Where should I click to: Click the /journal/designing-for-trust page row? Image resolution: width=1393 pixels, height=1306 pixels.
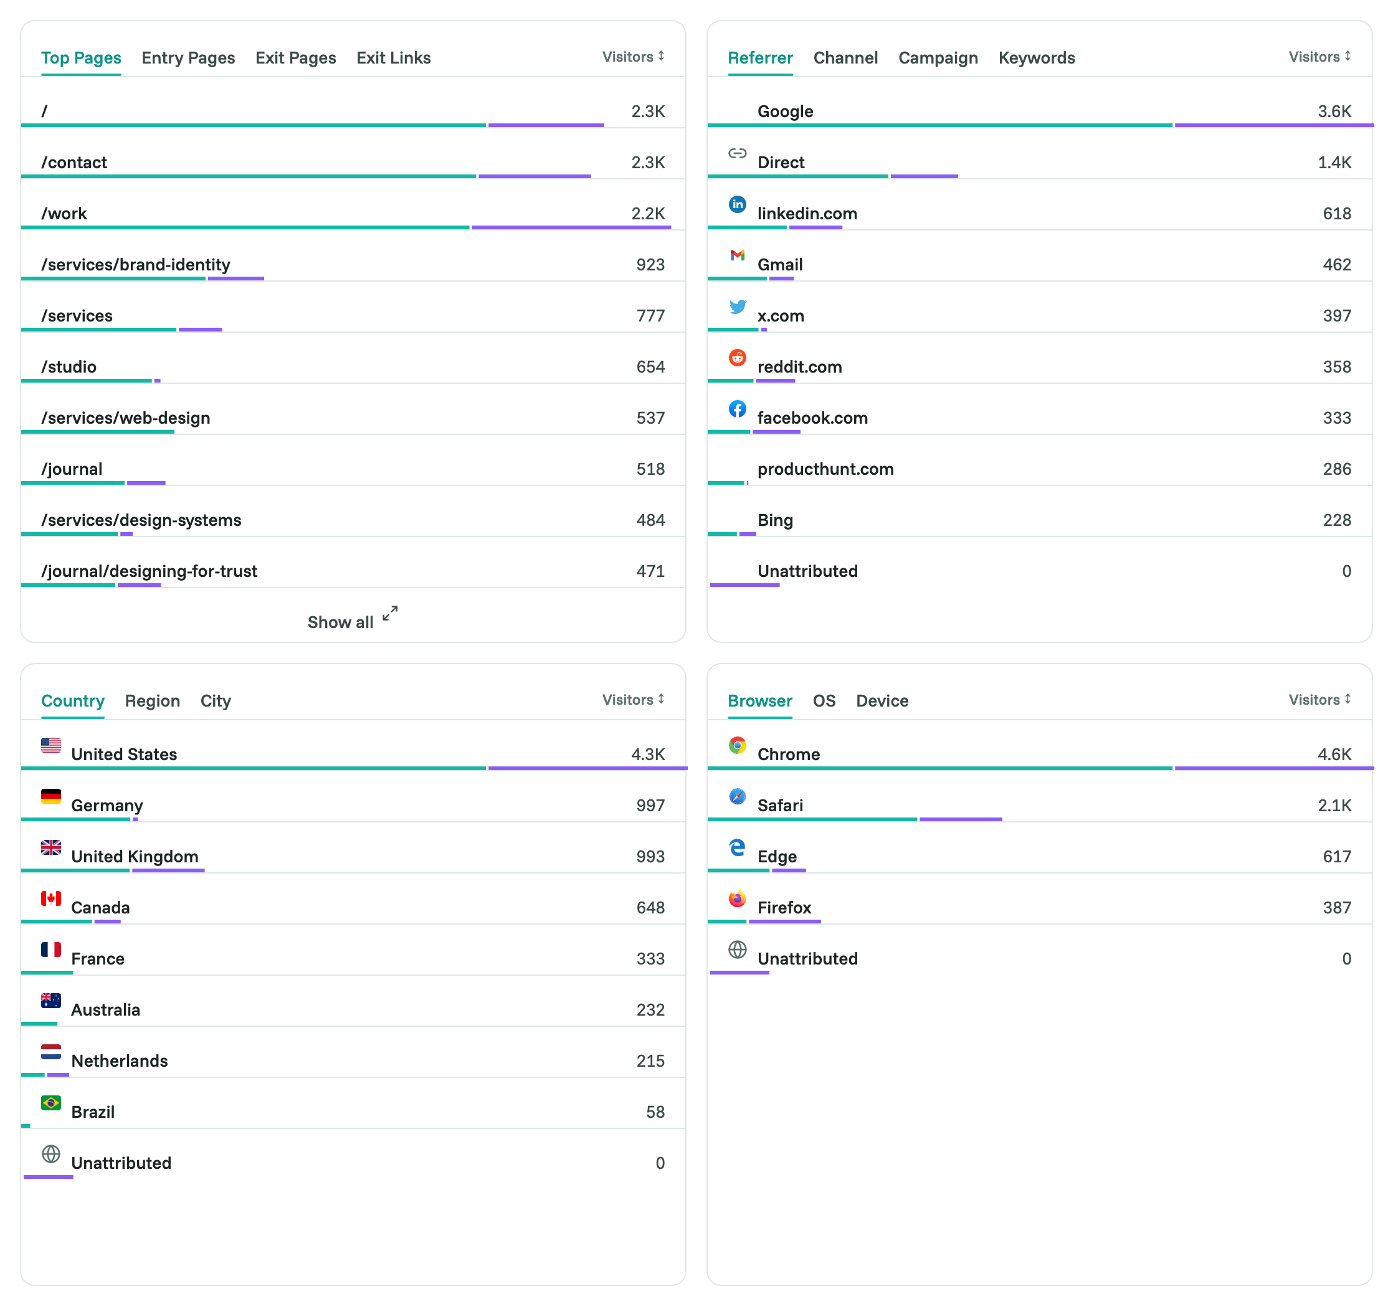point(353,563)
